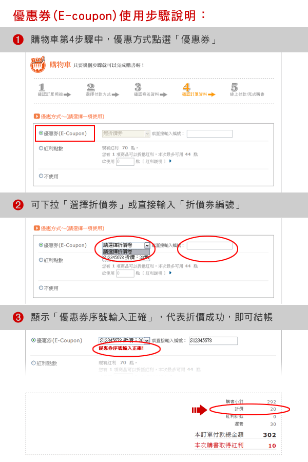Open the S12345678 折價 dropdown in step three
Screen dimensions: 308x462
[124, 340]
